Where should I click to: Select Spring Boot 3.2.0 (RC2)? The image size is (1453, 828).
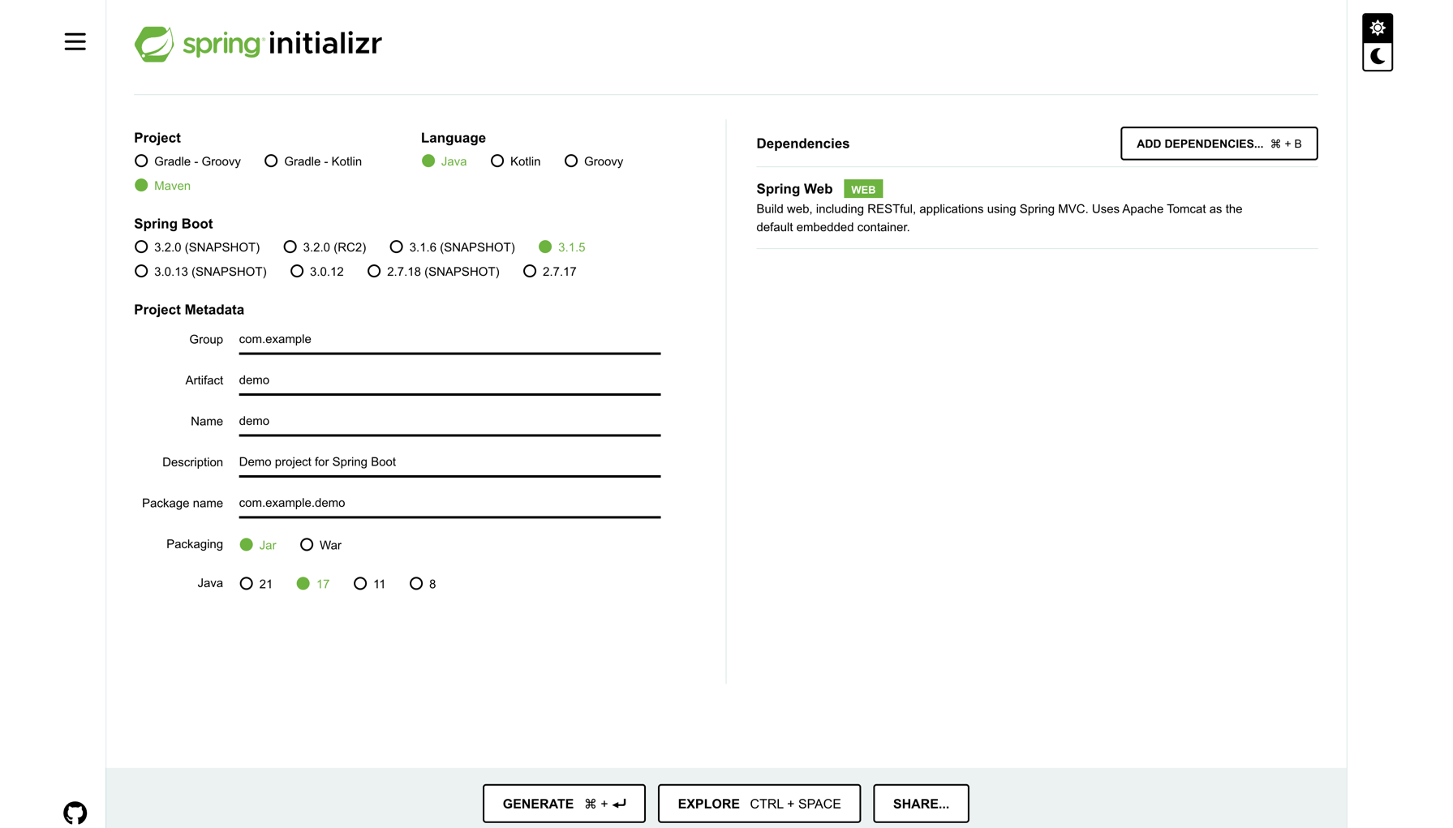click(325, 247)
